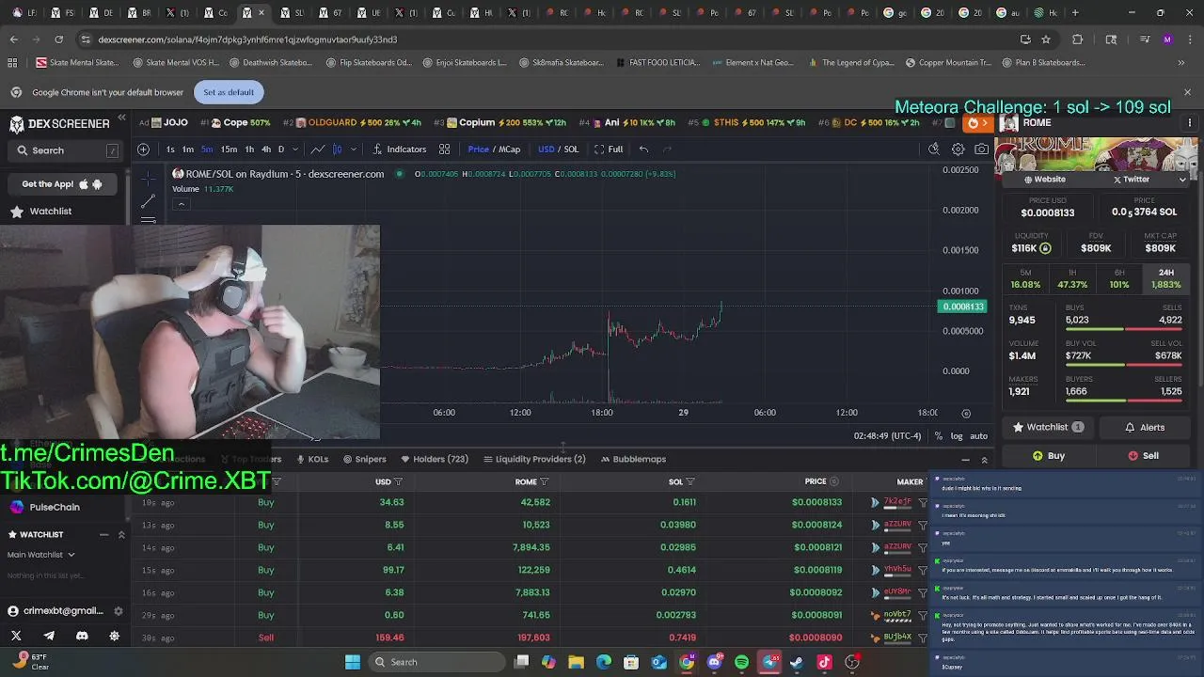Viewport: 1204px width, 677px height.
Task: Expand the Main Watchlist dropdown
Action: point(41,555)
